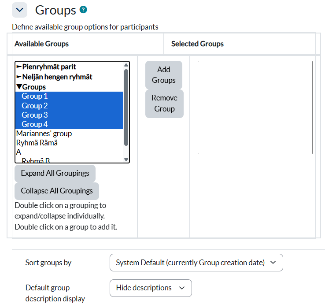Click the Groups help question mark icon

pos(83,10)
